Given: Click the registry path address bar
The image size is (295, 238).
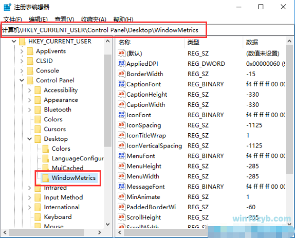Looking at the screenshot, I should click(147, 30).
